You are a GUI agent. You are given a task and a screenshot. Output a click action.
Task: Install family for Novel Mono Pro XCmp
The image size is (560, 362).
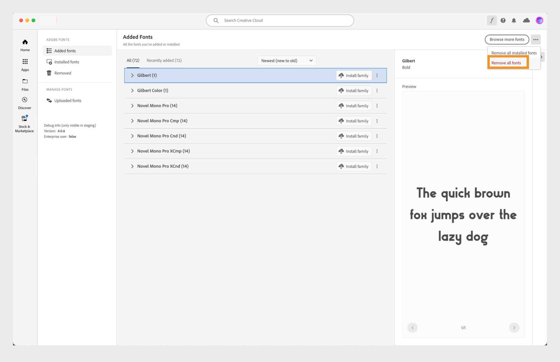coord(354,151)
